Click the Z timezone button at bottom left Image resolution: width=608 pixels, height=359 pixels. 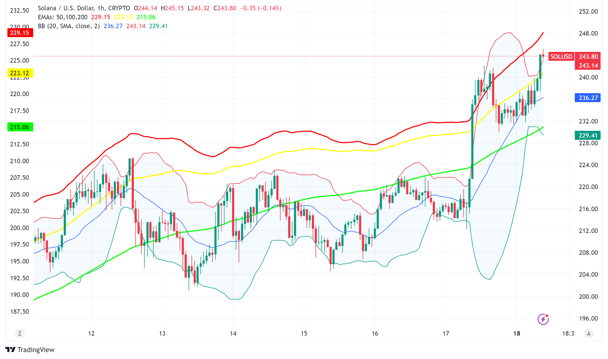pos(19,333)
